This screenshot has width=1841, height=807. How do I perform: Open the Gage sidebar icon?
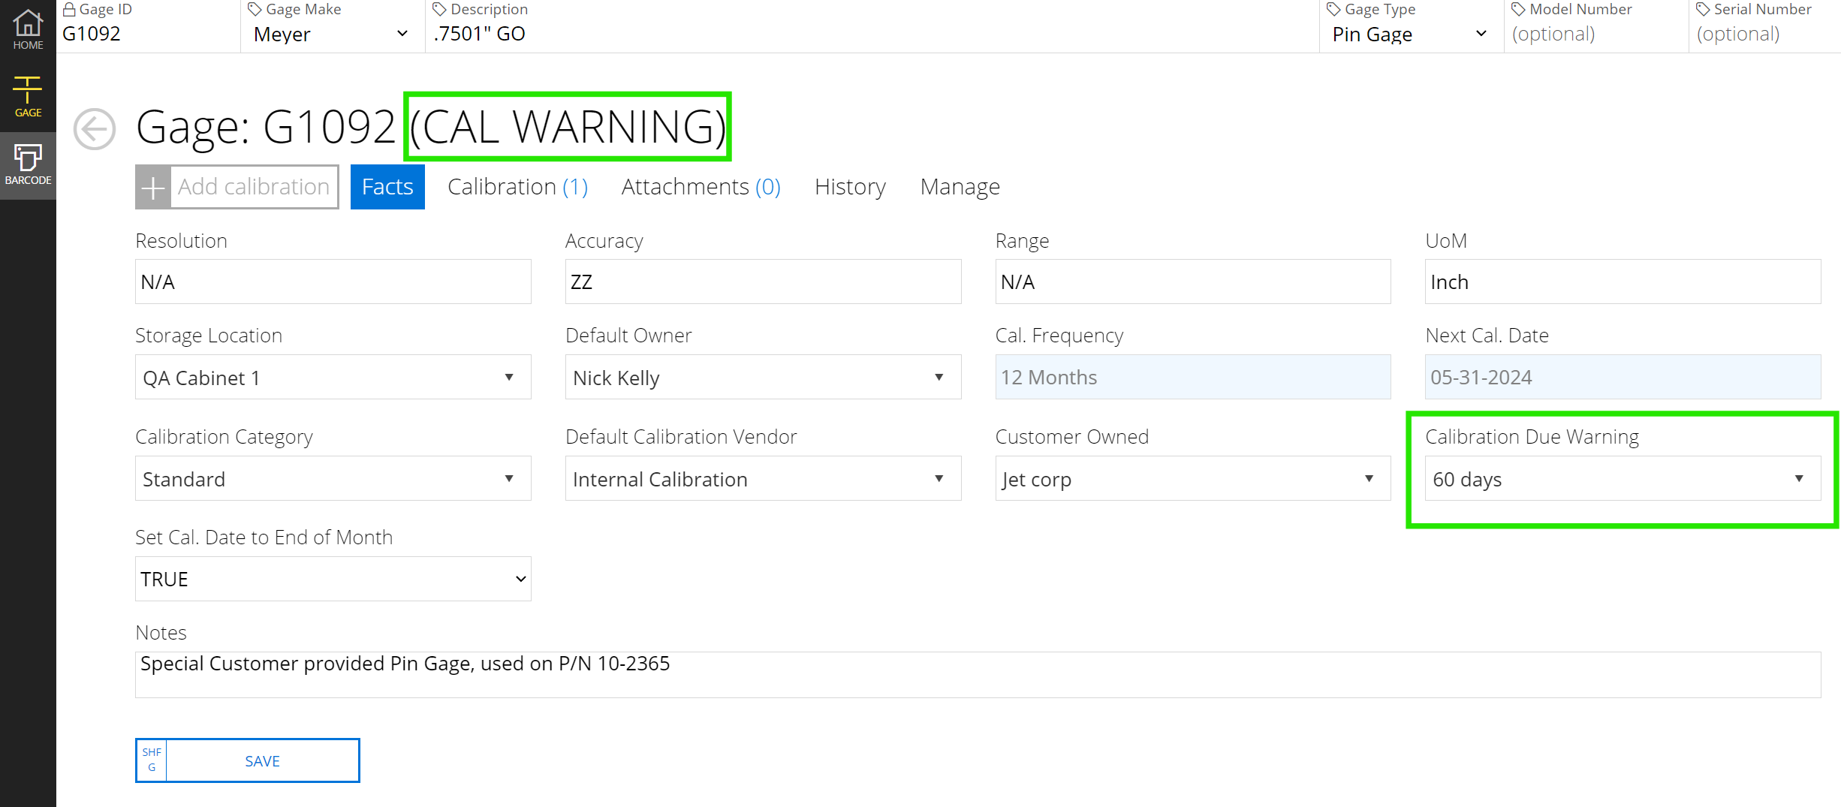point(28,98)
